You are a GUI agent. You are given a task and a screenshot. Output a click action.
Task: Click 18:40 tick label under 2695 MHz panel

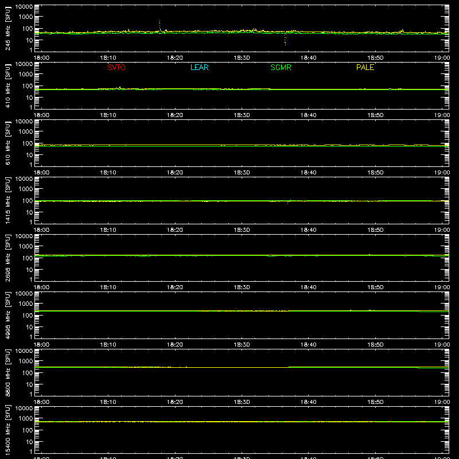(x=309, y=287)
